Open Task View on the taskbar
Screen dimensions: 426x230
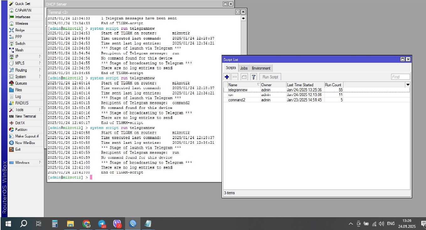click(x=39, y=224)
